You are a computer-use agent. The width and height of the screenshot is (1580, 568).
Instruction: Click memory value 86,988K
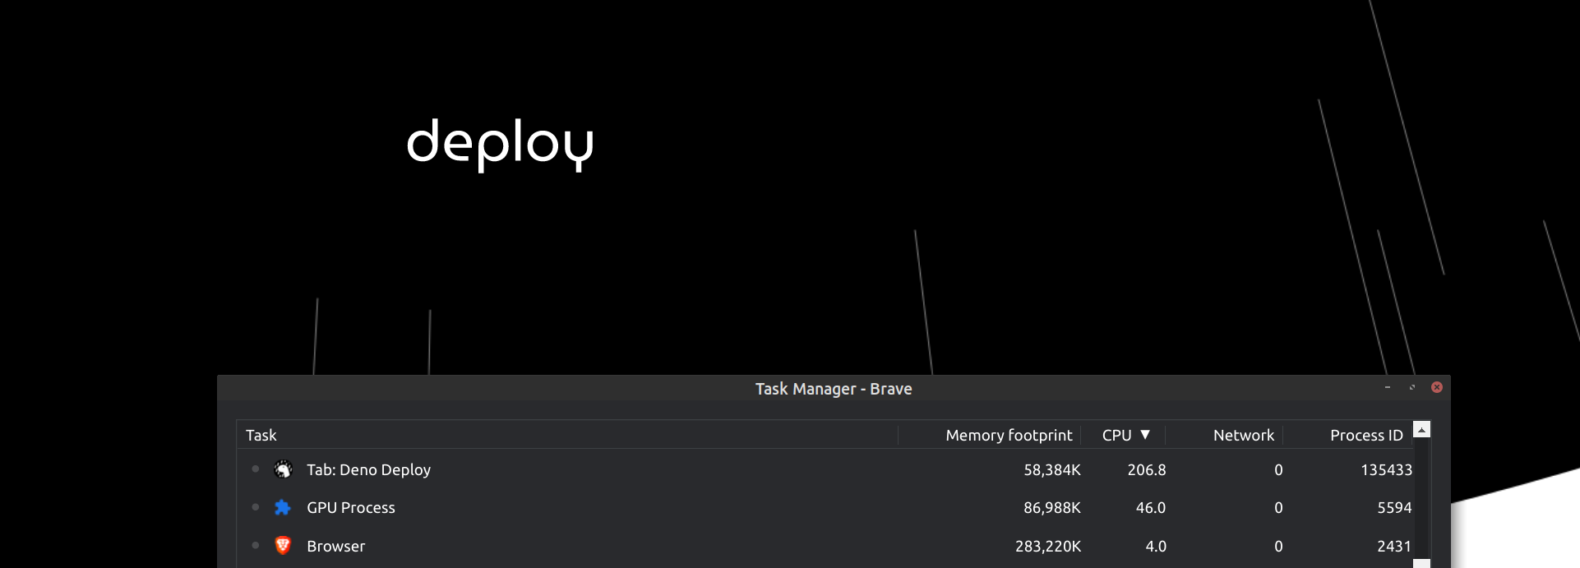[x=1052, y=508]
